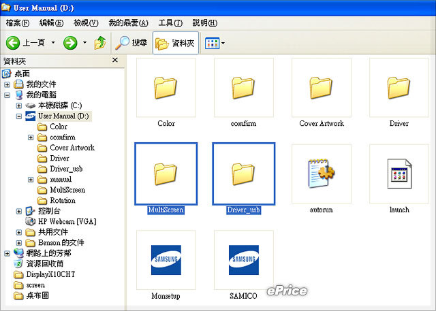Expand the manual tree node

pyautogui.click(x=31, y=180)
